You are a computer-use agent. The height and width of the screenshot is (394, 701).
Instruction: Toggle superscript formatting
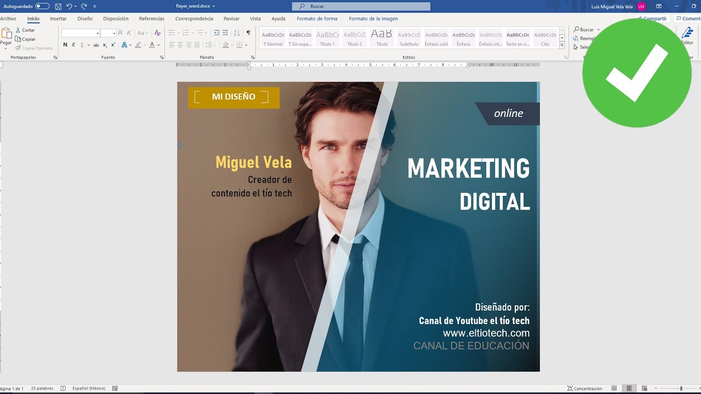click(x=113, y=45)
